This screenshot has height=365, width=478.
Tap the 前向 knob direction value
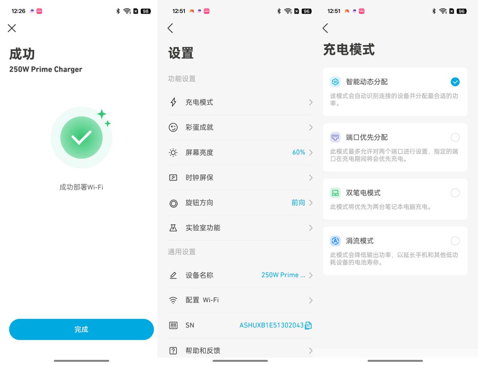coord(298,203)
